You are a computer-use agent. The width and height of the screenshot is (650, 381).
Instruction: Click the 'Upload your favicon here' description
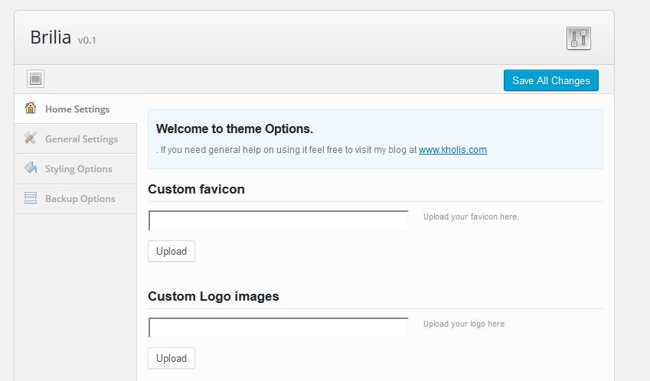[471, 217]
